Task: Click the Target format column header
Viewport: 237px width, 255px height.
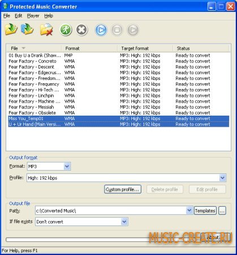Action: (145, 48)
